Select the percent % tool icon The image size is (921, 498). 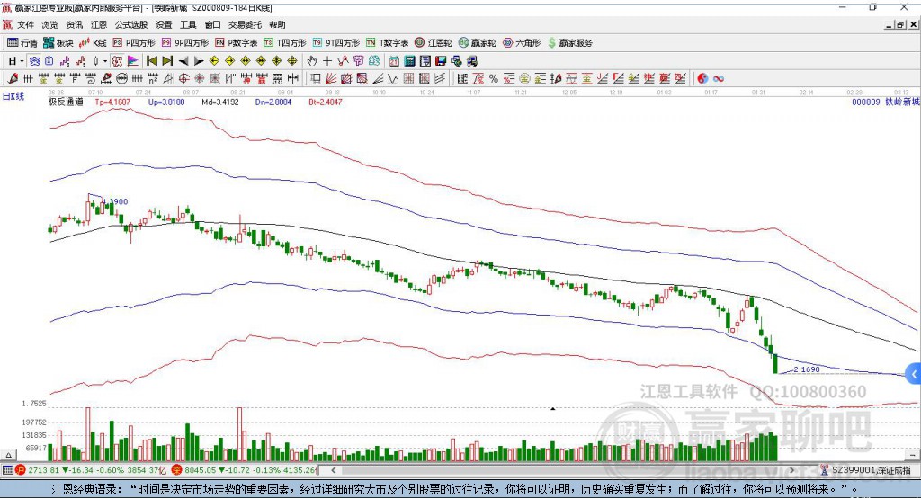pyautogui.click(x=494, y=78)
